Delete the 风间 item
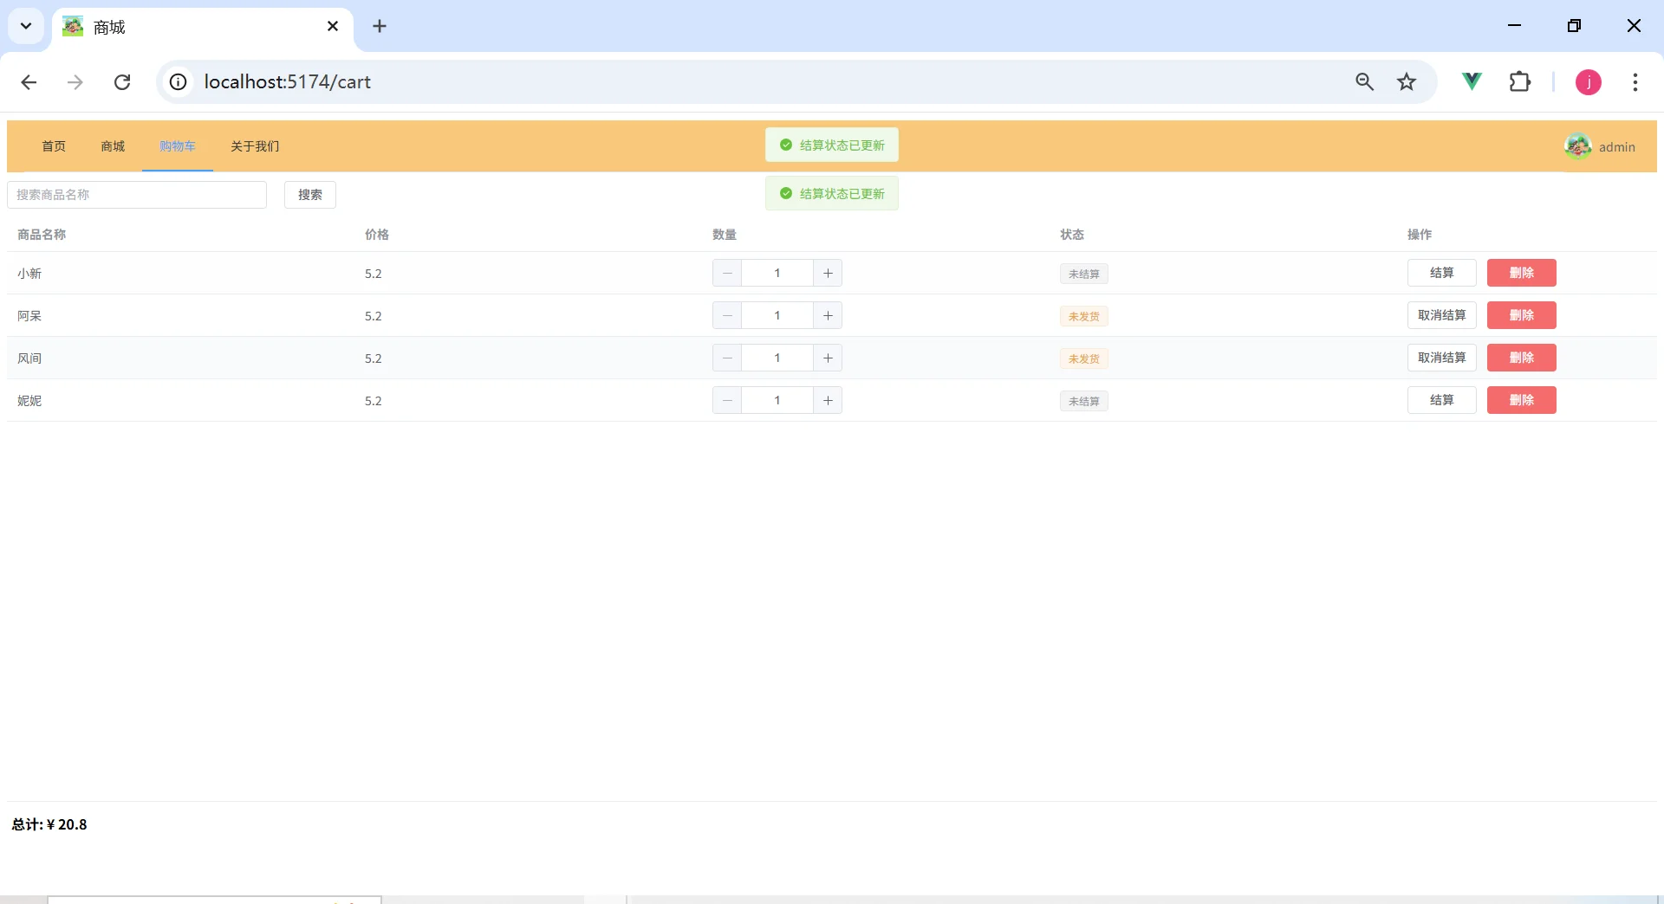The height and width of the screenshot is (904, 1664). 1521,358
